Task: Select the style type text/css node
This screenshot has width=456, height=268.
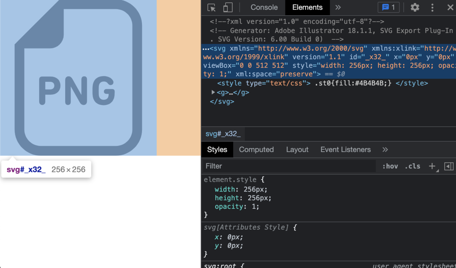Action: coord(323,83)
